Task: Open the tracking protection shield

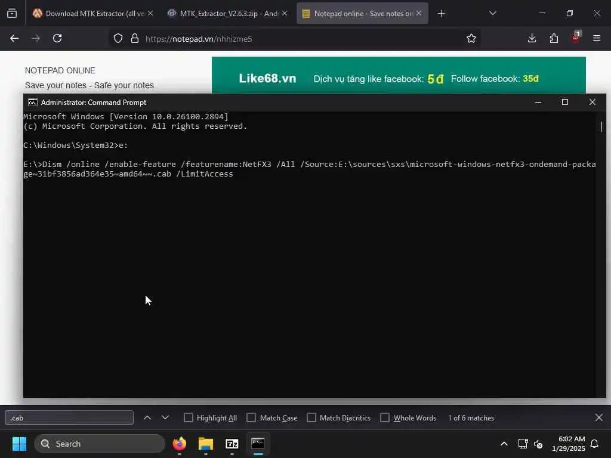Action: (x=118, y=38)
